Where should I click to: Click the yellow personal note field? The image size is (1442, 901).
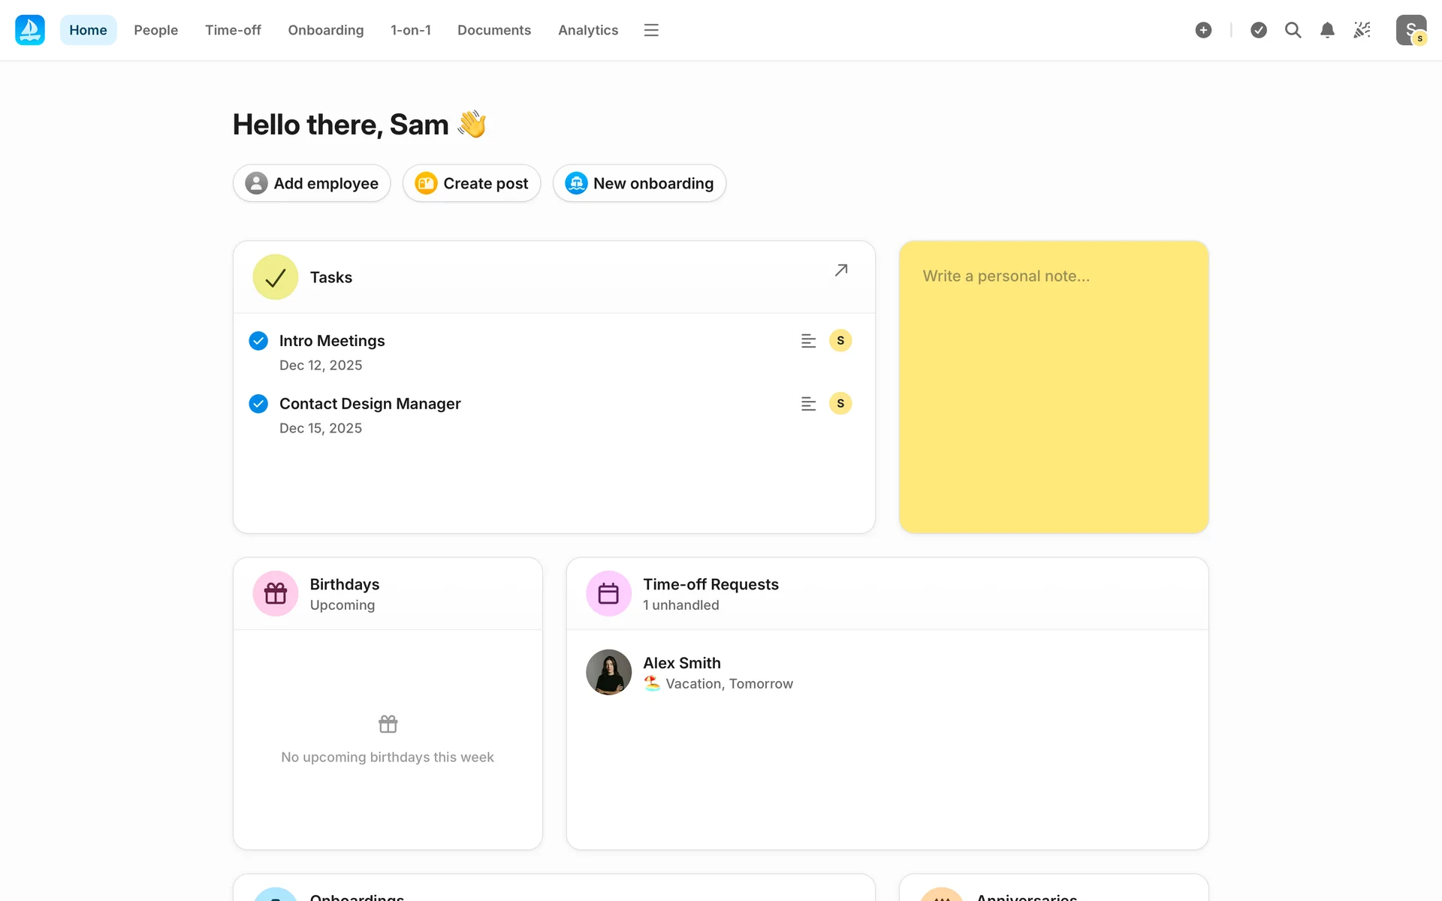(x=1053, y=387)
